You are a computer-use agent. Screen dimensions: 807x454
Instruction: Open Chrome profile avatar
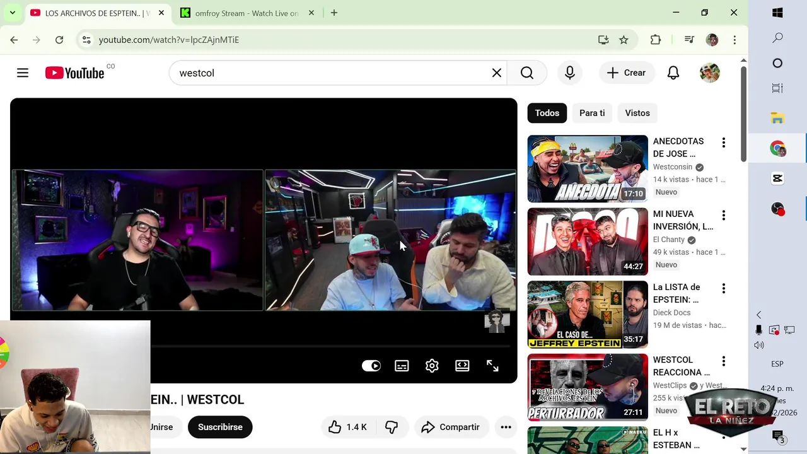pos(712,40)
